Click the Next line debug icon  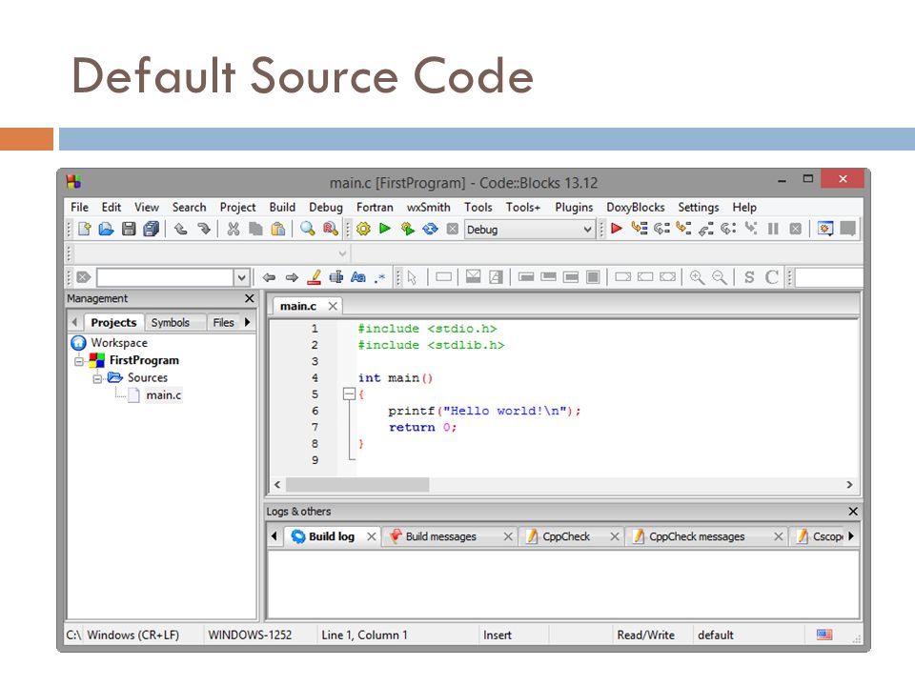[x=661, y=229]
